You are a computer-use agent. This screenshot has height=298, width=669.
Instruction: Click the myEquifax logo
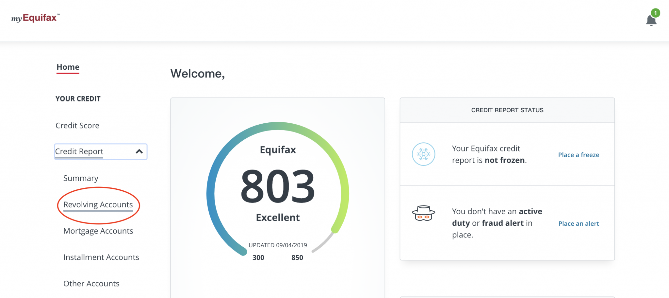coord(35,18)
